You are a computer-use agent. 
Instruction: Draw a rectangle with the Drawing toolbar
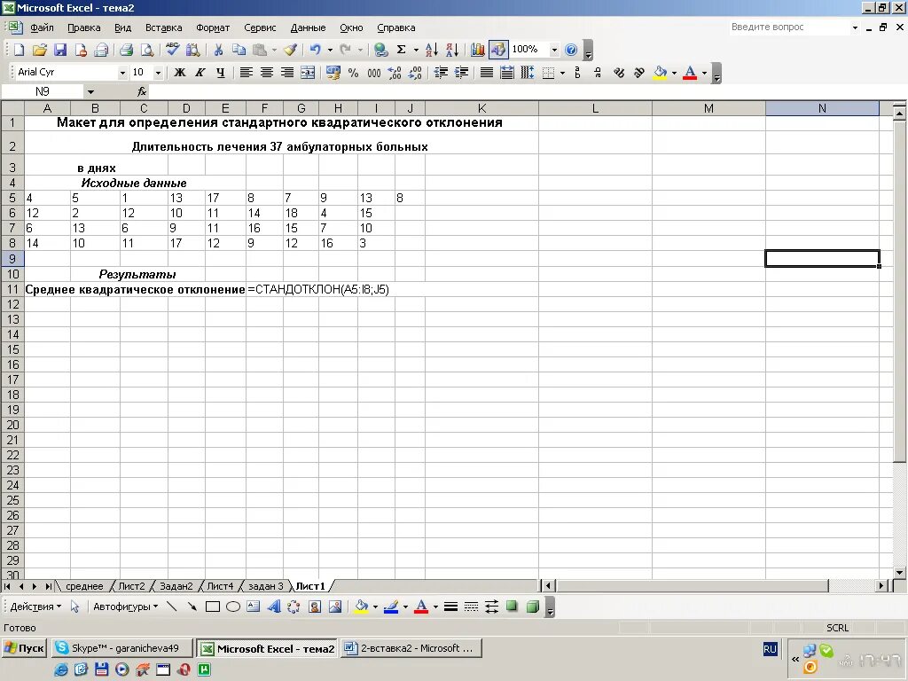click(x=213, y=607)
